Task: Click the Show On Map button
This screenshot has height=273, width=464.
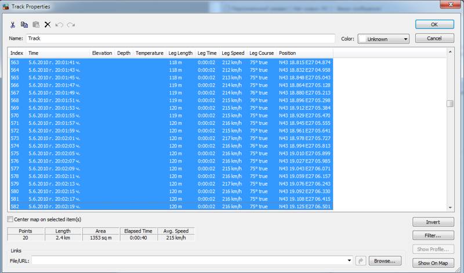Action: point(433,264)
